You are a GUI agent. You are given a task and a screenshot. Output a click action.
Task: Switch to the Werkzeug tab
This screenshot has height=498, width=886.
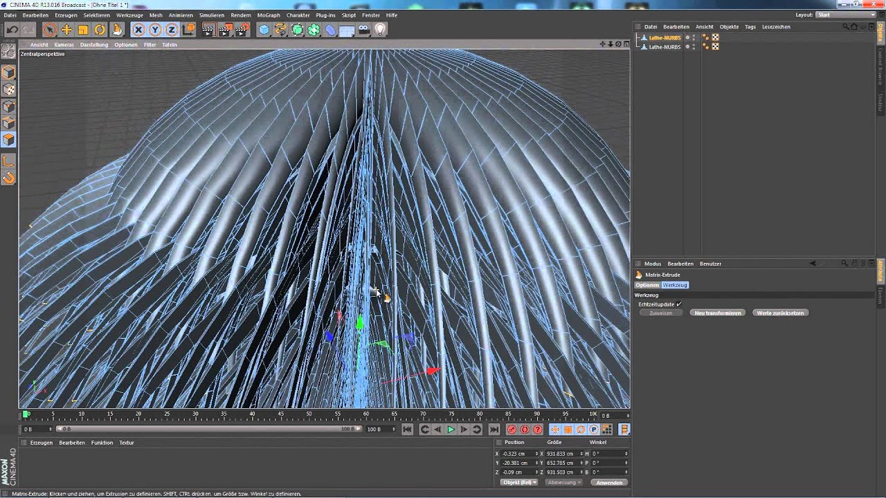coord(675,285)
